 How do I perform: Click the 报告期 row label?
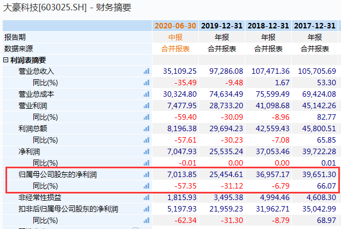(15, 37)
